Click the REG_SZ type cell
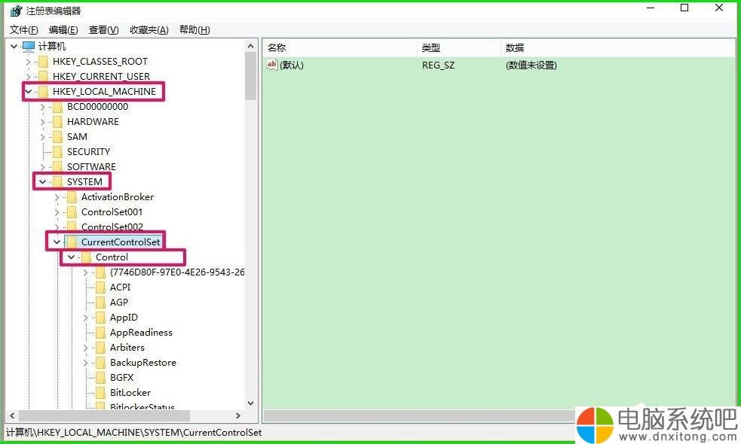The width and height of the screenshot is (741, 444). pyautogui.click(x=438, y=65)
